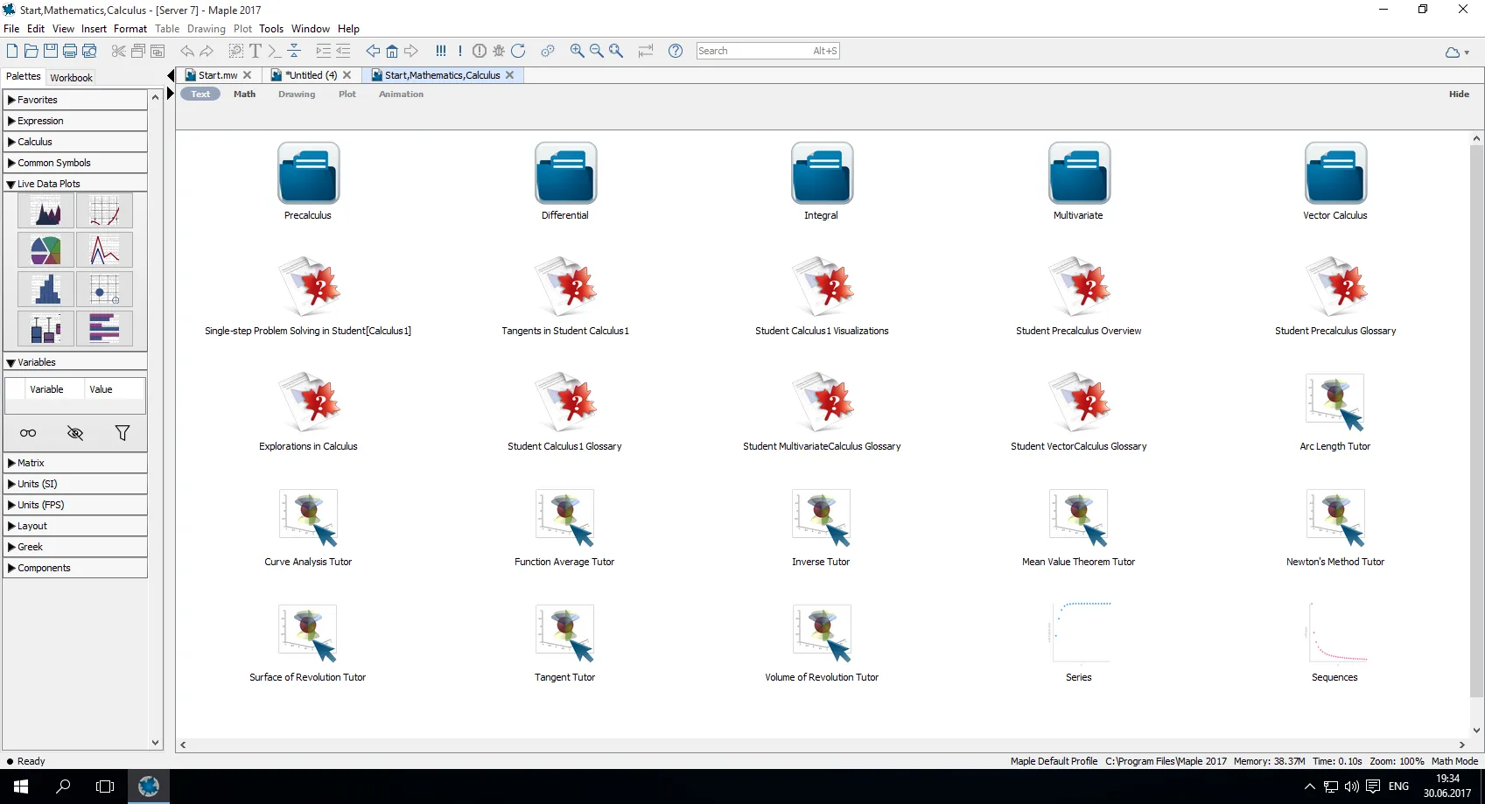The image size is (1485, 804).
Task: Insert a pie chart from Live Data Plots
Action: [x=46, y=250]
